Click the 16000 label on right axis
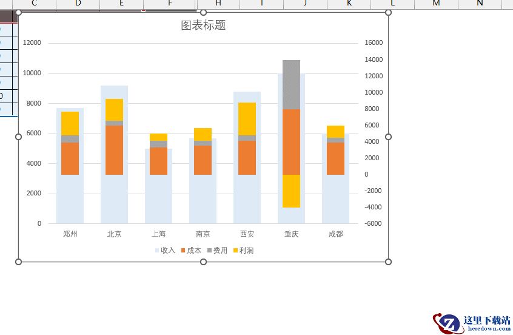513x335 pixels. coord(374,42)
